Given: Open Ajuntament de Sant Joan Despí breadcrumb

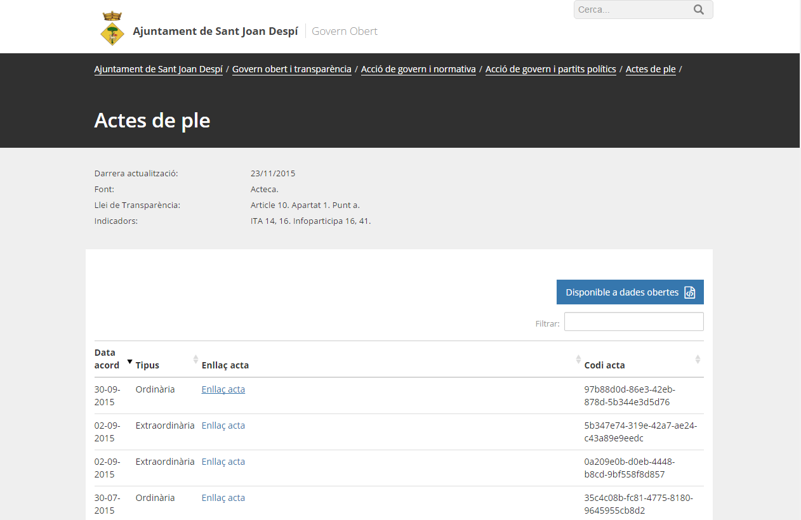Looking at the screenshot, I should click(x=158, y=69).
